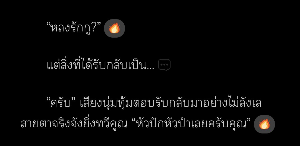This screenshot has height=146, width=300.
Task: Tap the fire reaction badge after “หัวปักหัวปำเลยครับคุณ”
Action: point(264,124)
